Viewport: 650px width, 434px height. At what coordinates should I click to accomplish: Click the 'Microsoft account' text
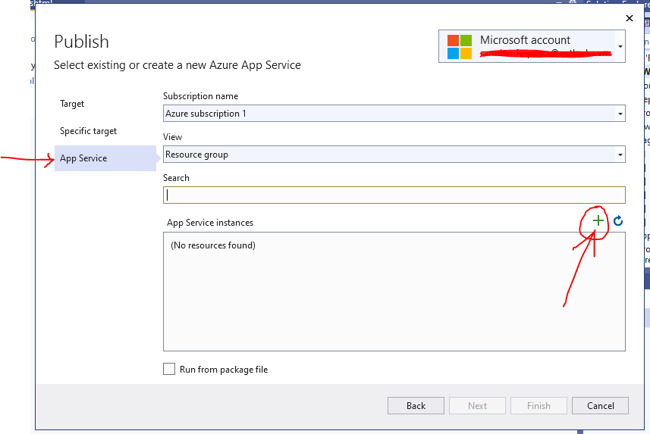[x=525, y=40]
